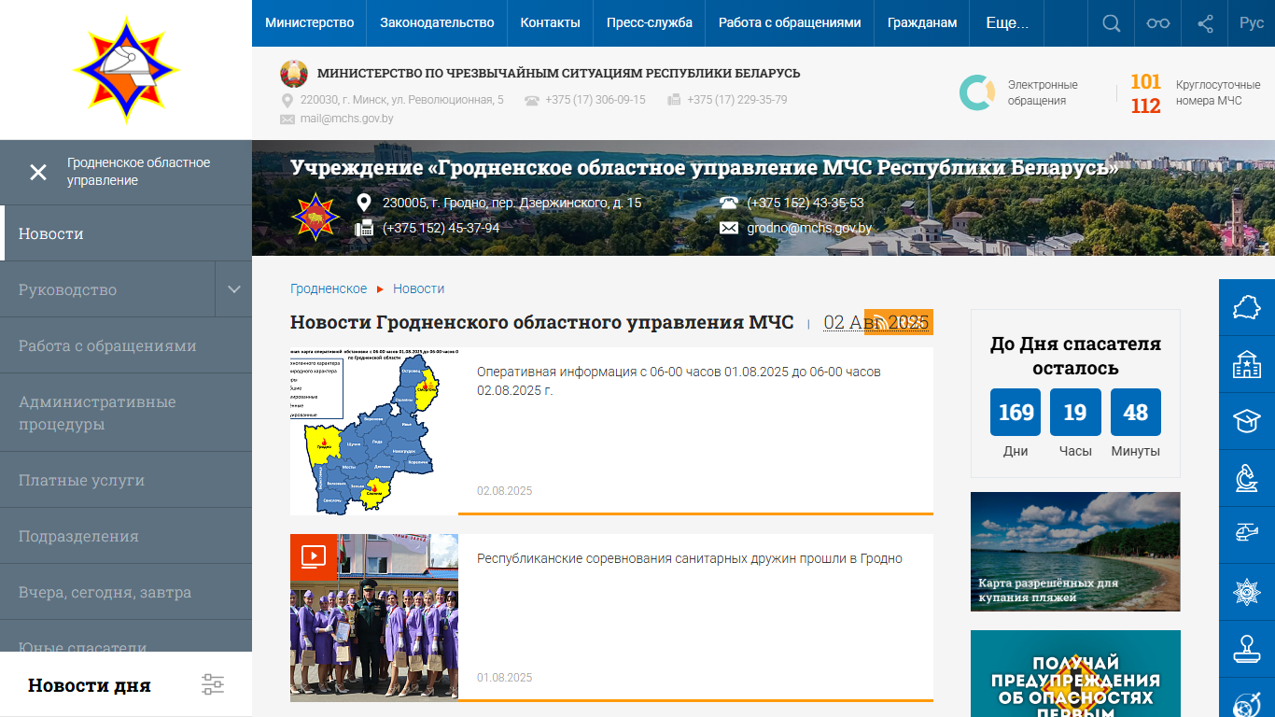Go to Контакты in the top menu
This screenshot has height=717, width=1275.
pyautogui.click(x=550, y=23)
